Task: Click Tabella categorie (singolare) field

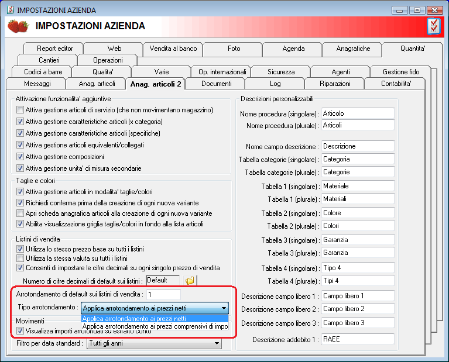Action: [x=358, y=159]
